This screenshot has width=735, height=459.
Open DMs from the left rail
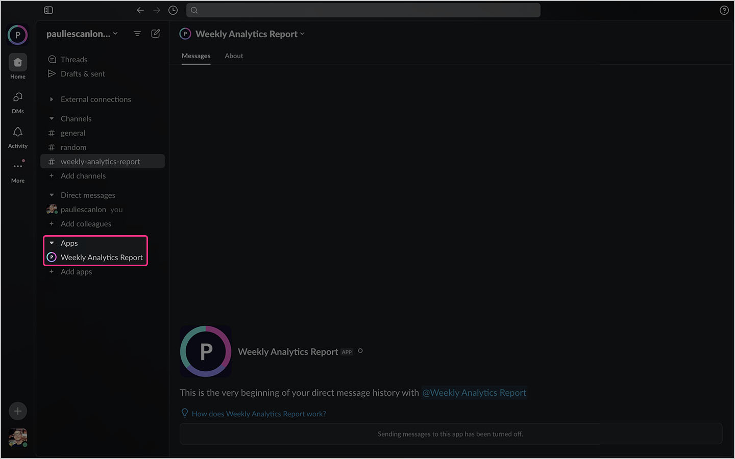click(17, 97)
